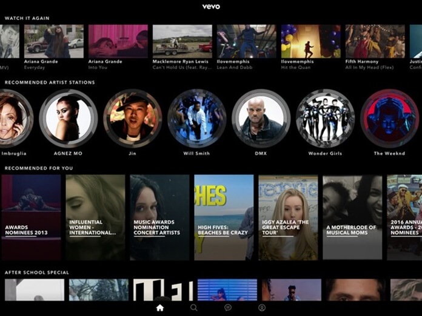
Task: Click the 'Jin' station label
Action: 132,153
